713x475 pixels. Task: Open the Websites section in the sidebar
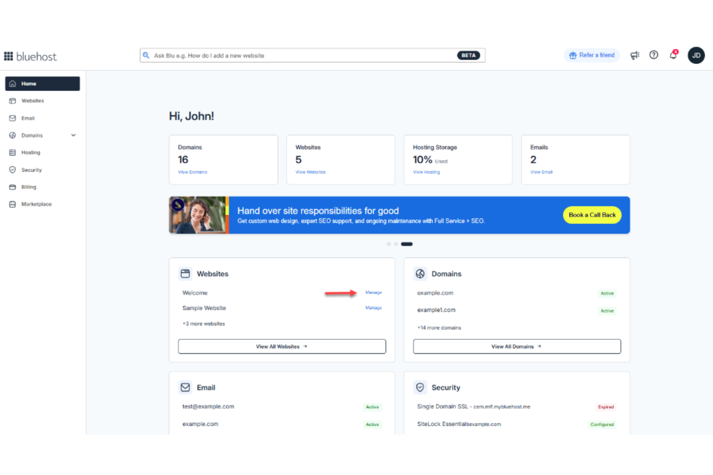click(x=32, y=101)
